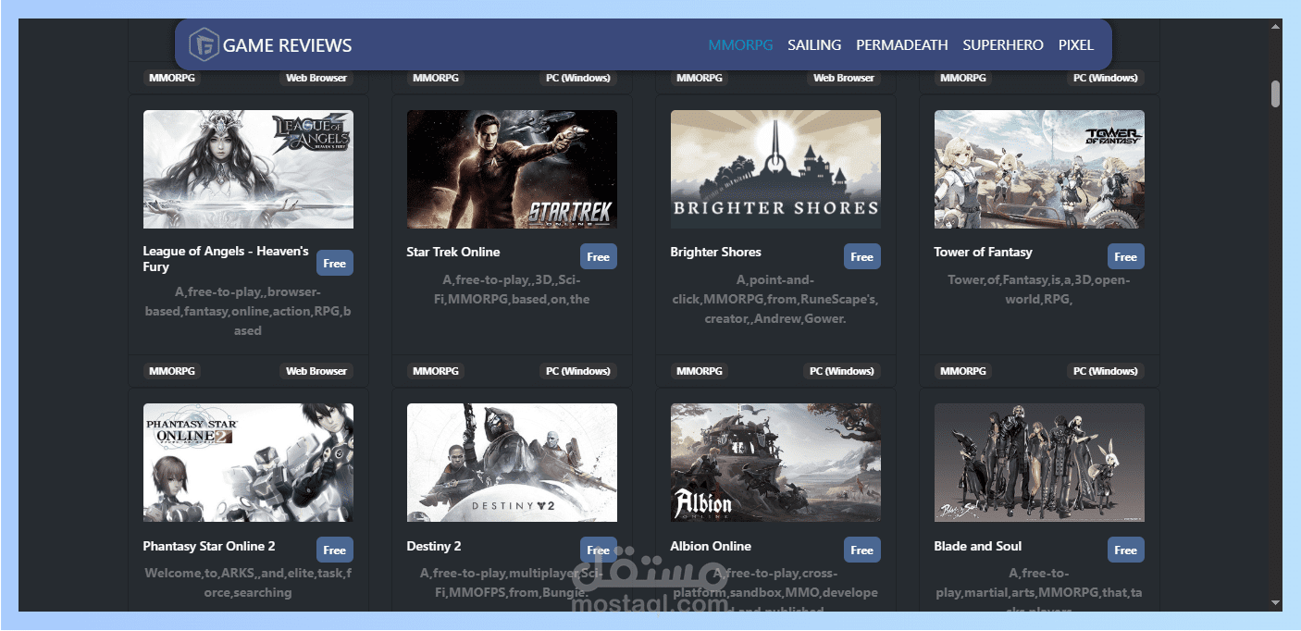Click Free button on League of Angels

click(x=335, y=264)
